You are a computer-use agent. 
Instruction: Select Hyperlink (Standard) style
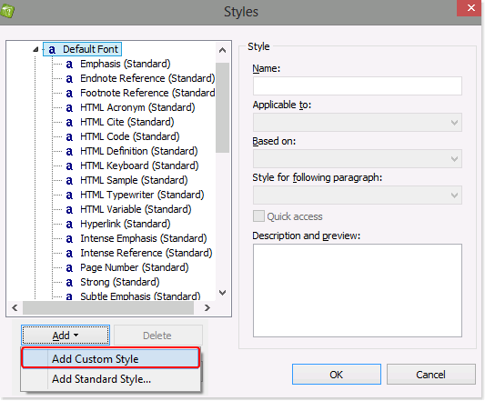(126, 224)
